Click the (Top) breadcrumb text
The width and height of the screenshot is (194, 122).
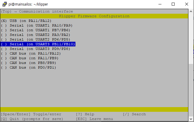click(6, 11)
